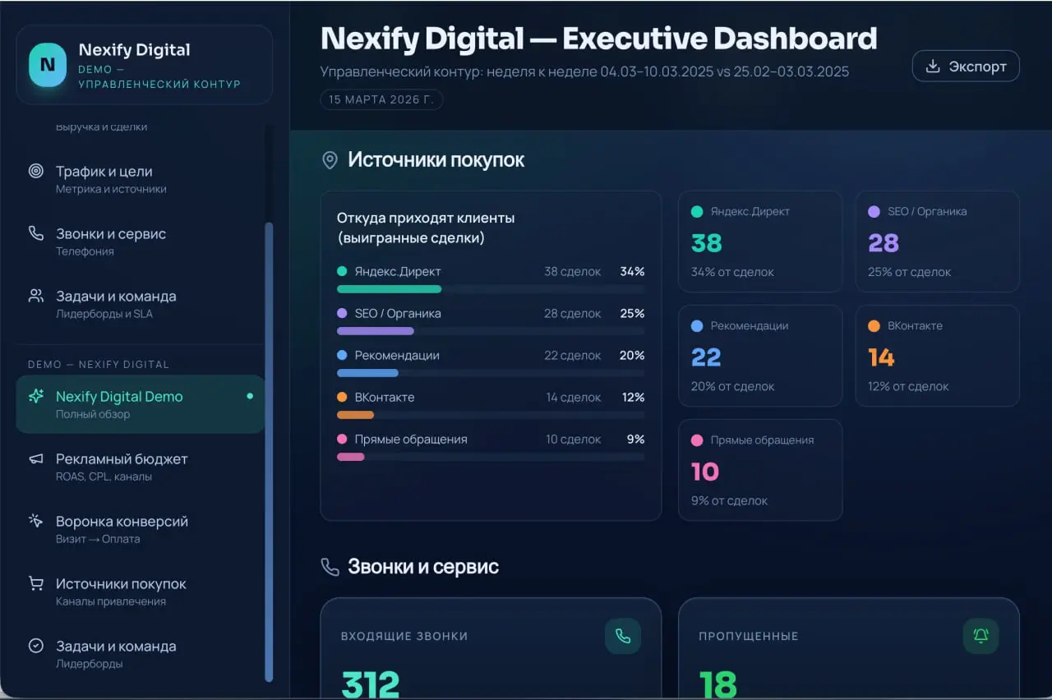Click the sidebar vertical scrollbar
1052x700 pixels.
point(269,452)
